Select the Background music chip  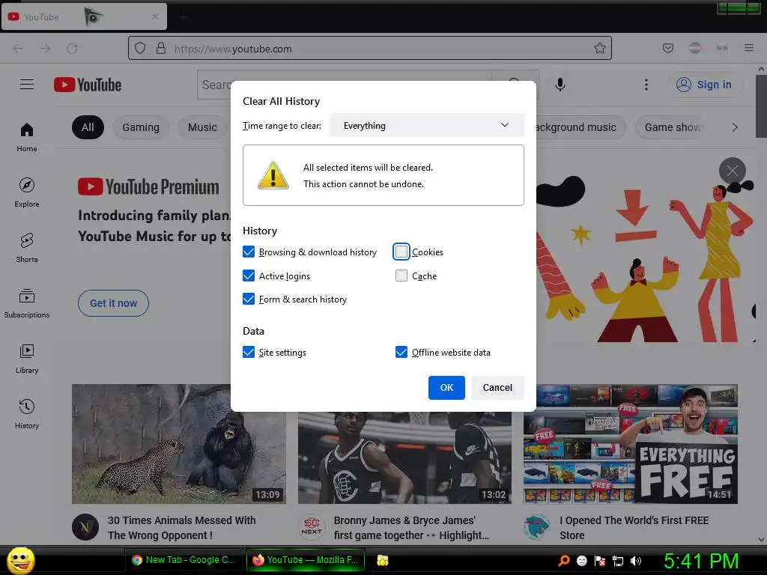(x=581, y=127)
